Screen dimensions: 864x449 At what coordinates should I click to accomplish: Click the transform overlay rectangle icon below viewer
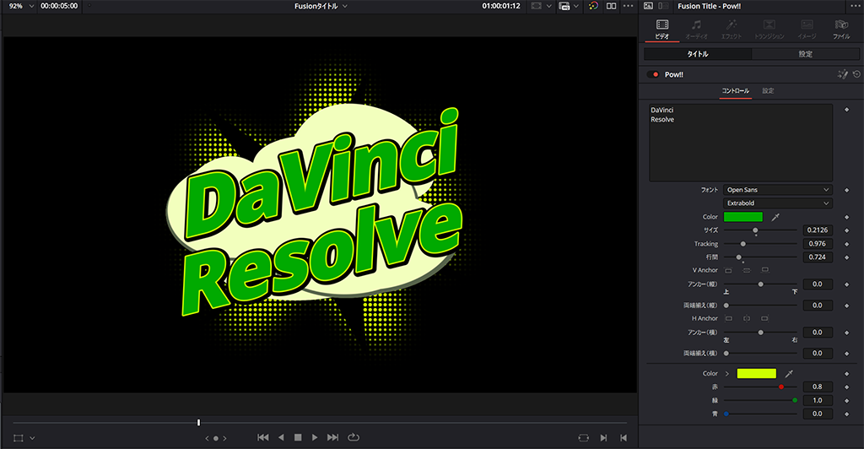pos(19,438)
